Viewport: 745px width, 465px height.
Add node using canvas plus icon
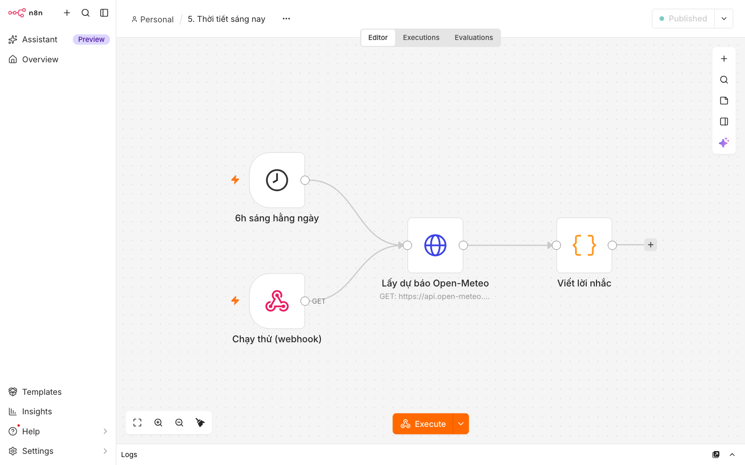pos(724,59)
